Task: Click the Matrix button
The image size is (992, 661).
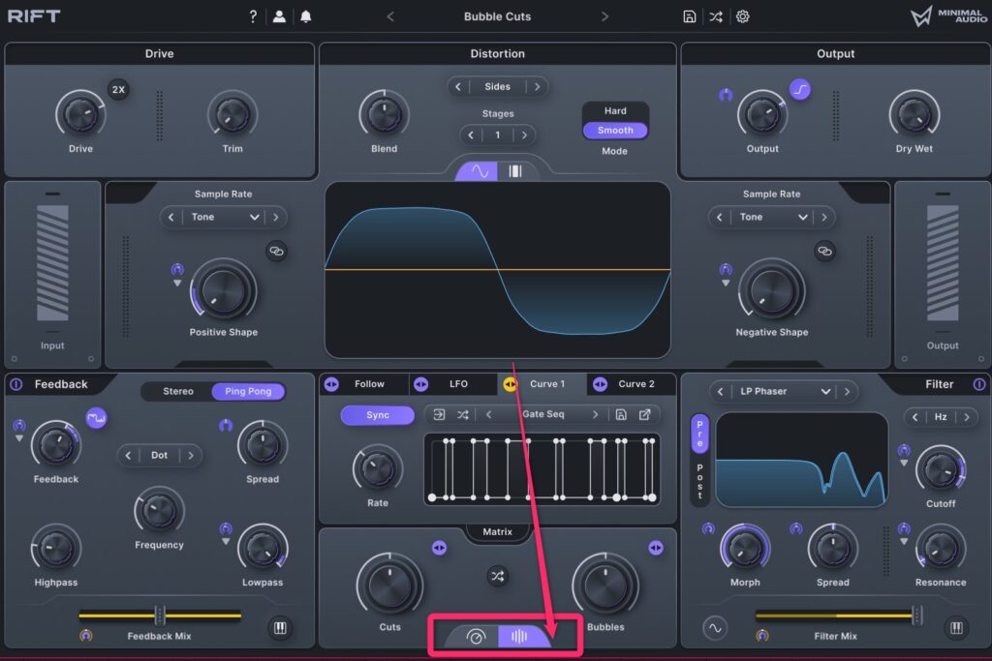Action: [x=497, y=531]
